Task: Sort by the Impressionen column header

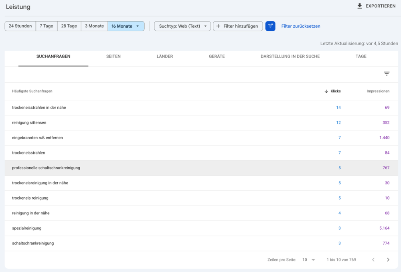Action: pyautogui.click(x=378, y=91)
